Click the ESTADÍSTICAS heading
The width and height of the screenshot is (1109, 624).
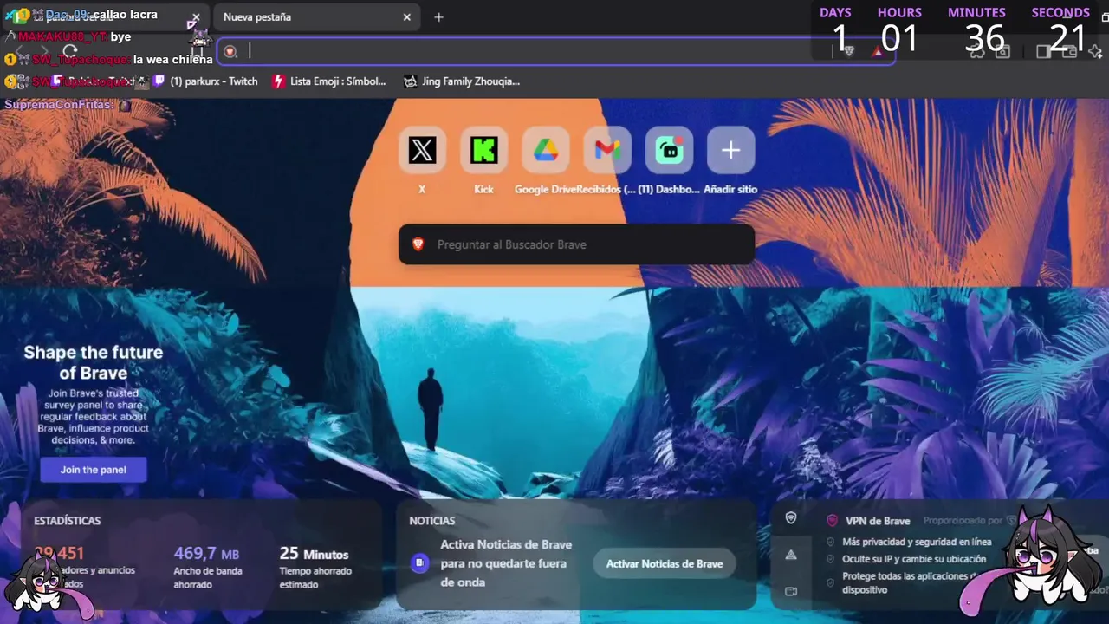pos(68,521)
